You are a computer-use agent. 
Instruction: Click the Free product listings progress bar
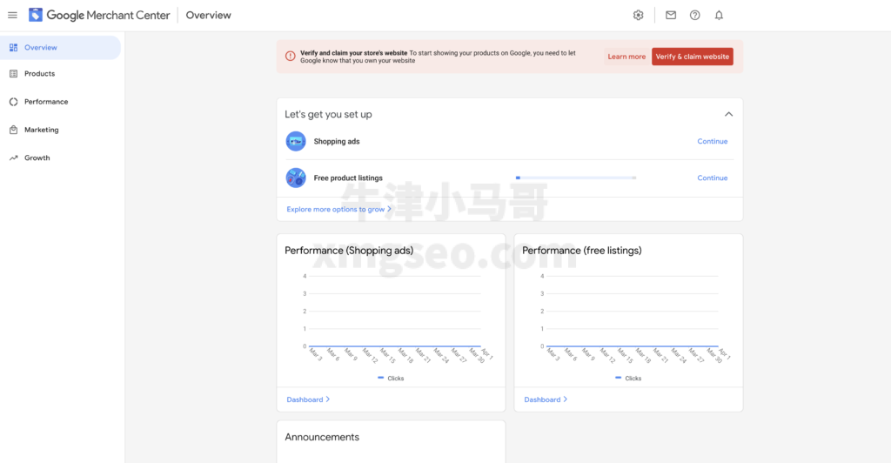(576, 178)
